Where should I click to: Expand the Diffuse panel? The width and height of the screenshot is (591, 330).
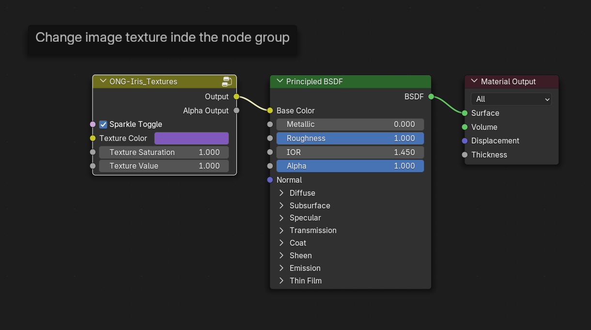pos(281,193)
